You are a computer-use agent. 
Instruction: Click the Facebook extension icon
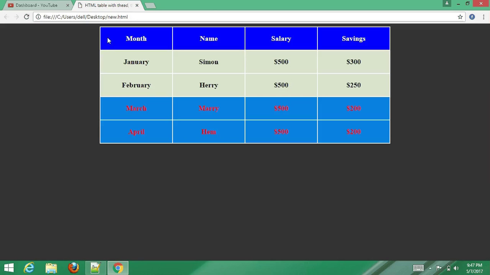click(472, 17)
